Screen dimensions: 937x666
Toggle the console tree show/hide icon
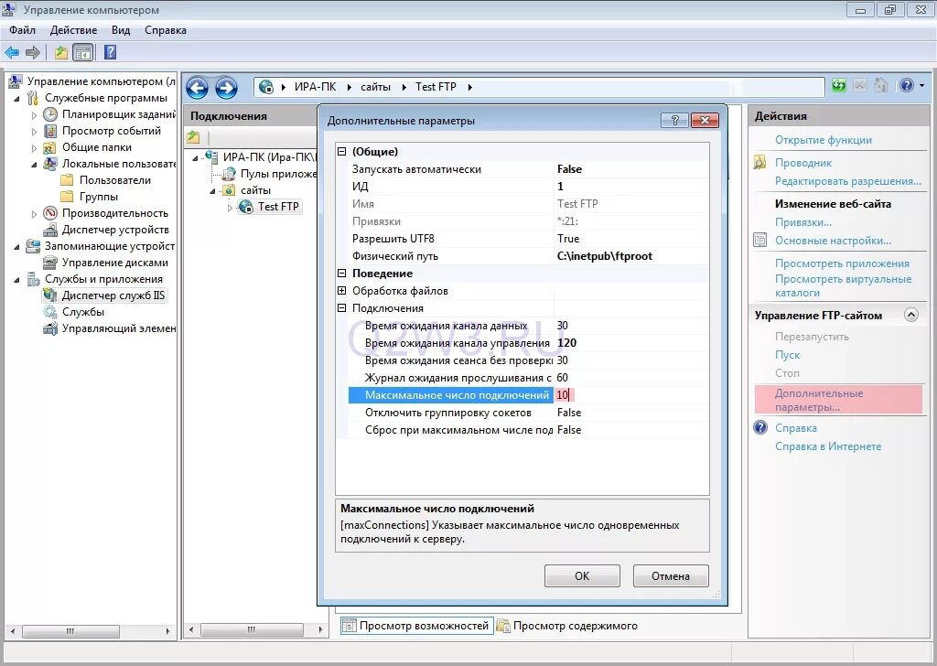pyautogui.click(x=83, y=52)
